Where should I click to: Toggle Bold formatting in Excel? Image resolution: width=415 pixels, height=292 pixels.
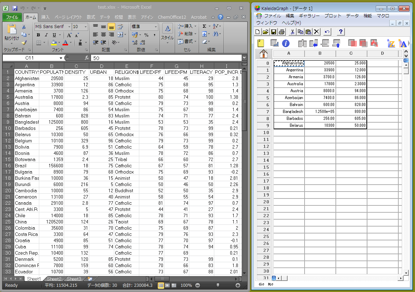tap(39, 35)
